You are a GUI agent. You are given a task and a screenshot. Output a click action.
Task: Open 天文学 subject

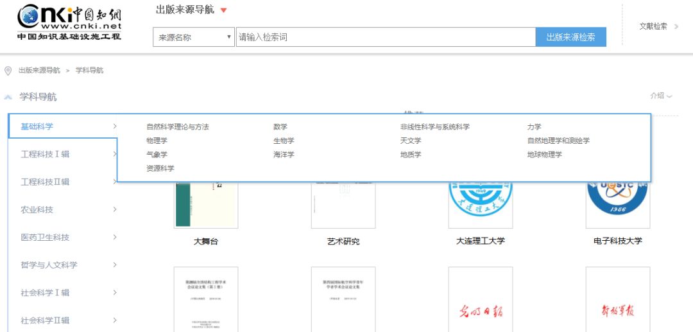[411, 141]
